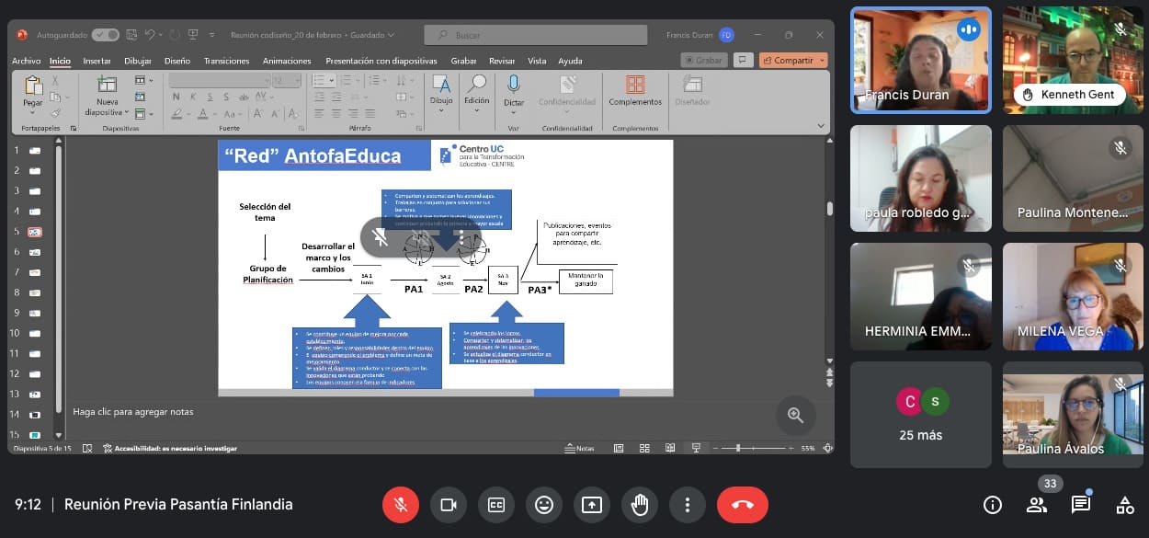Click the save icon in title bar
The height and width of the screenshot is (538, 1149).
click(131, 35)
